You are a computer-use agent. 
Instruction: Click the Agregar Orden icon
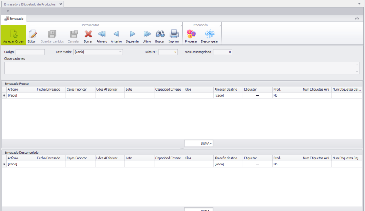pyautogui.click(x=14, y=34)
